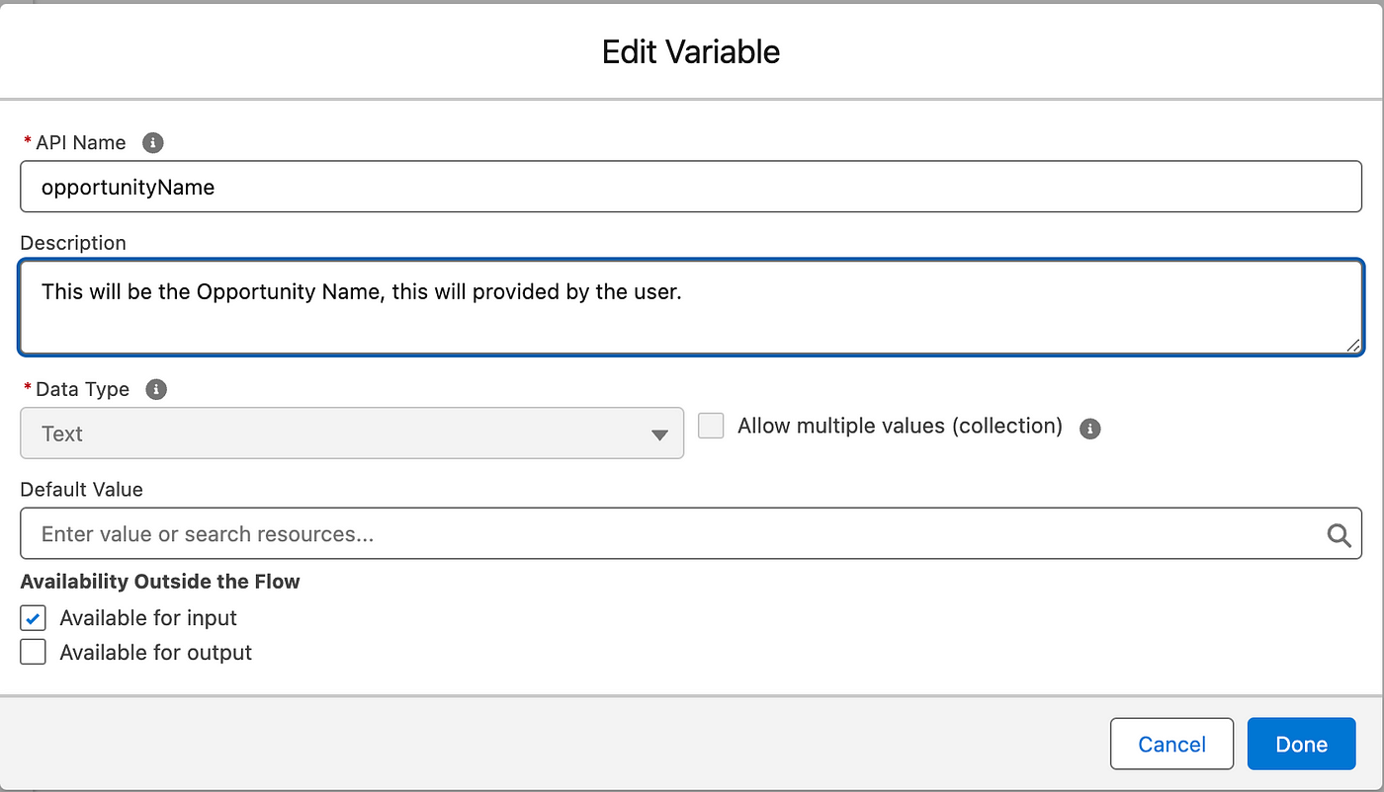Click the Available for output label

pos(156,653)
